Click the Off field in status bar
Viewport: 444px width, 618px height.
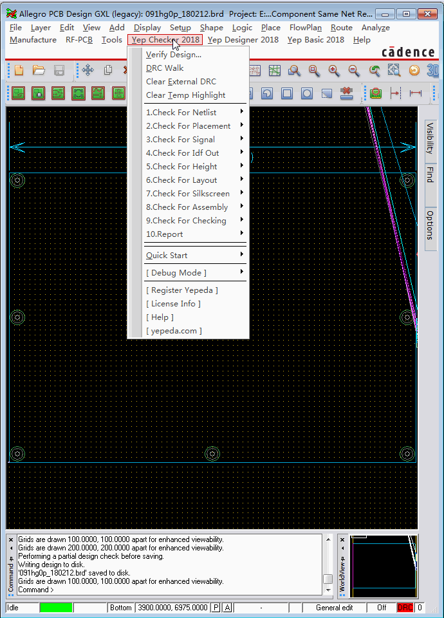[x=382, y=607]
